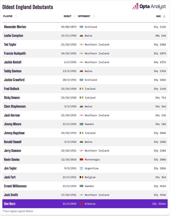
Task: Select the highlighted Dan Burn row
Action: pyautogui.click(x=85, y=204)
